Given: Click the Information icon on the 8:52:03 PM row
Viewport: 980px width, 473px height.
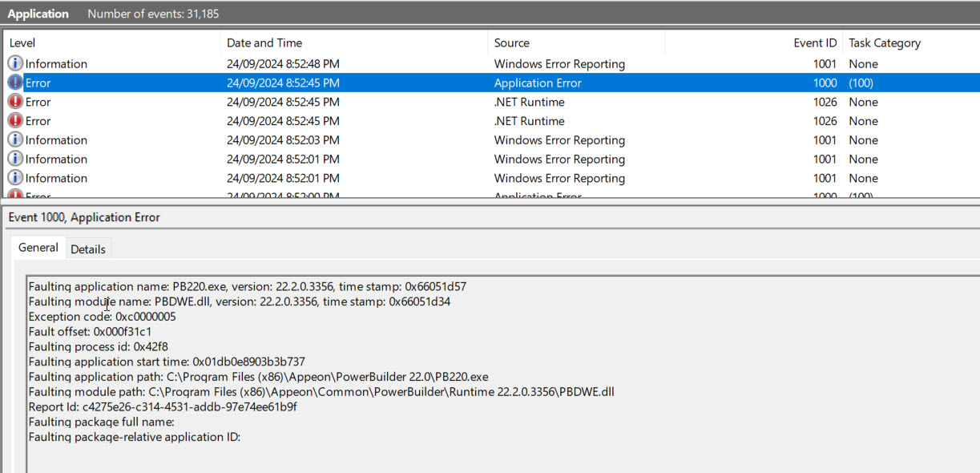Looking at the screenshot, I should 15,140.
